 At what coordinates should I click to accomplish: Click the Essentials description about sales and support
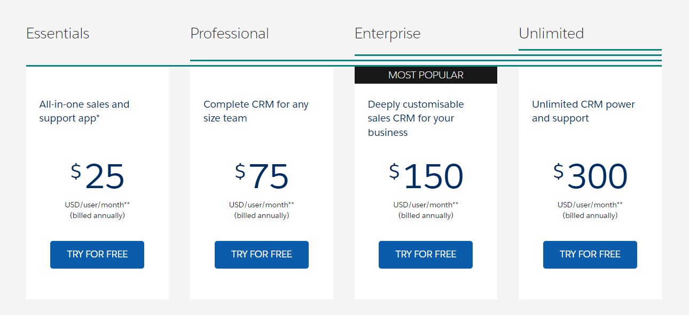[84, 111]
